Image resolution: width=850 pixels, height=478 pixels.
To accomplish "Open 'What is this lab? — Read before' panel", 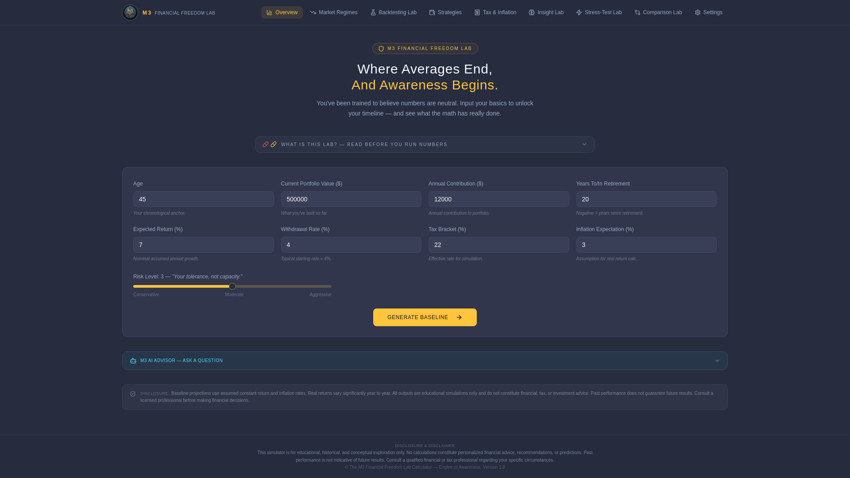I will (425, 144).
